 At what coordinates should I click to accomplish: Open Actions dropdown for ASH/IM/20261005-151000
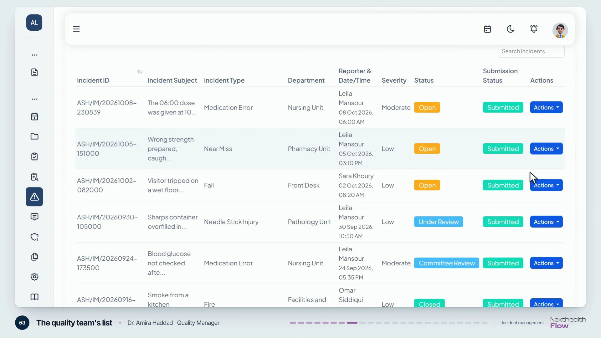click(x=546, y=149)
